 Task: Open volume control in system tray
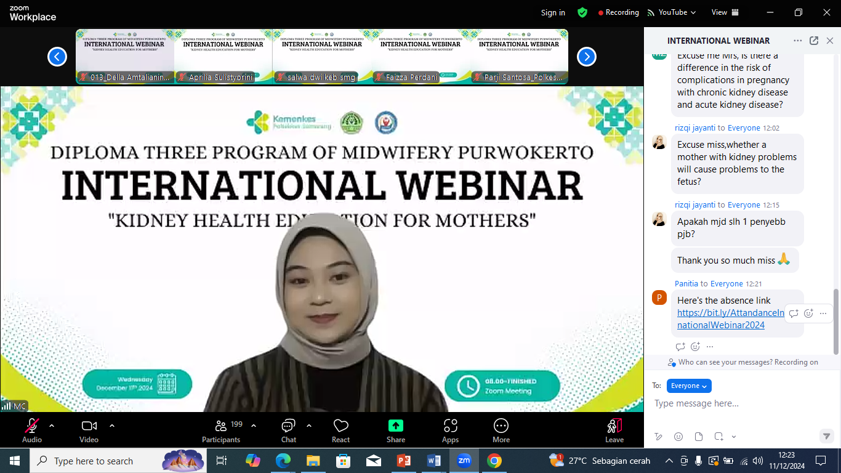758,461
